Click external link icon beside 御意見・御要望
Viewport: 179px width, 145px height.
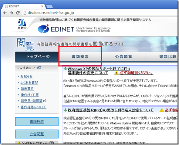(x=45, y=101)
